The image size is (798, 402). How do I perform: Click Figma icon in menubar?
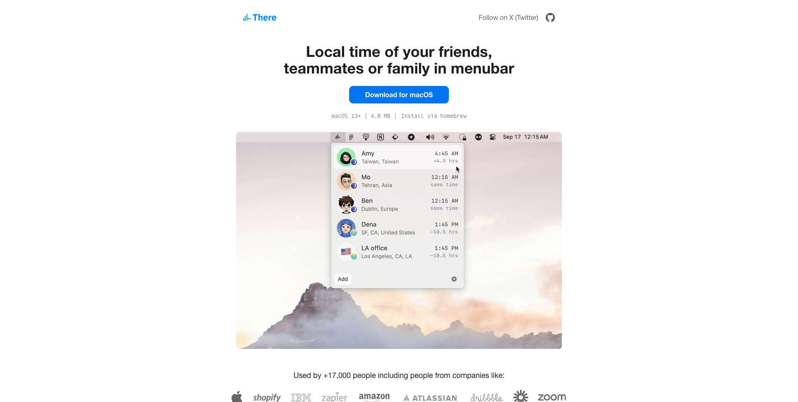coord(351,137)
